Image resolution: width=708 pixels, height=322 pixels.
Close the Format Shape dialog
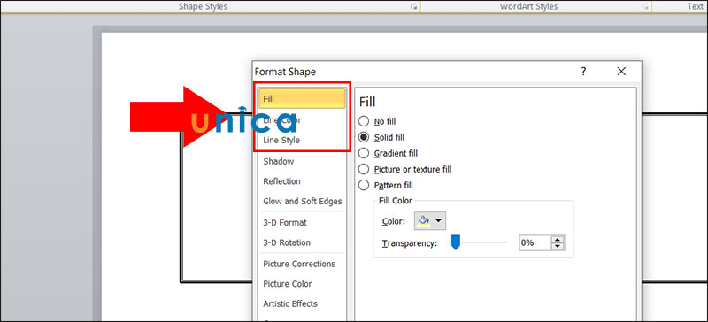point(621,72)
